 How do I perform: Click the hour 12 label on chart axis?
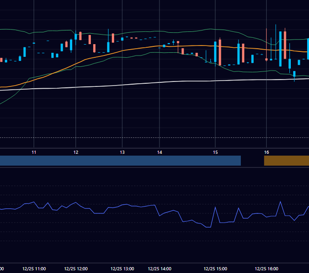(x=76, y=152)
